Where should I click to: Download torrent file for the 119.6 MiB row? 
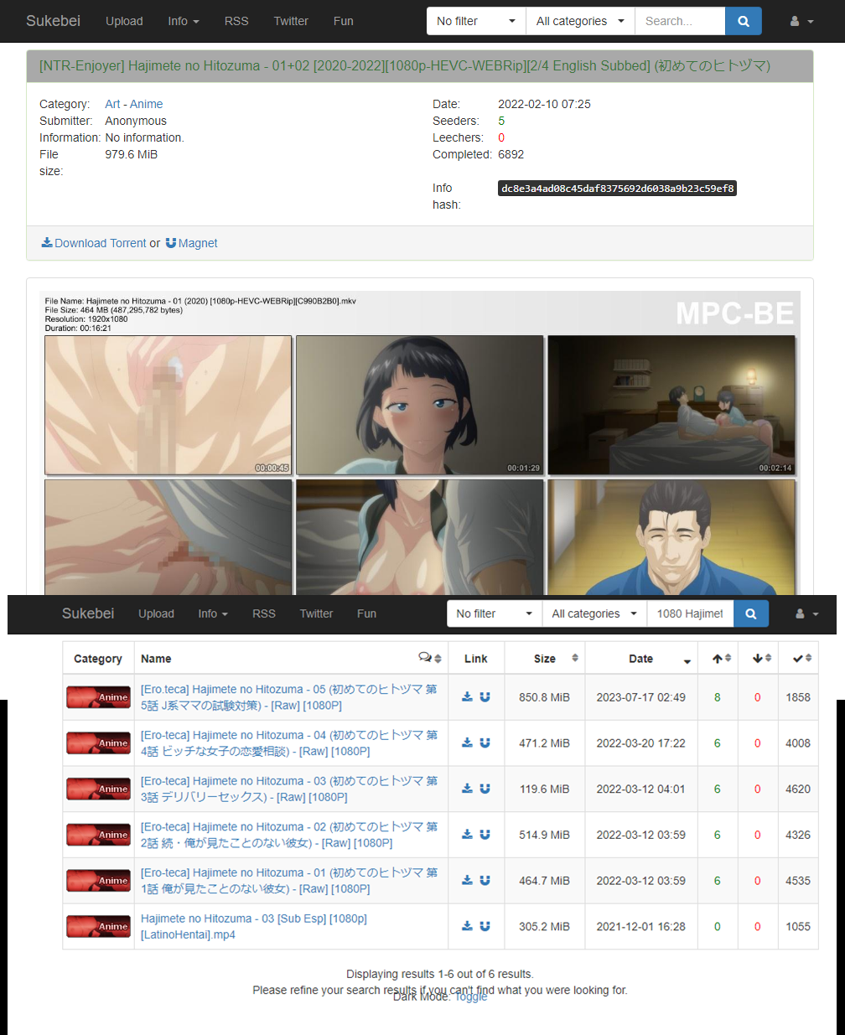pyautogui.click(x=467, y=789)
